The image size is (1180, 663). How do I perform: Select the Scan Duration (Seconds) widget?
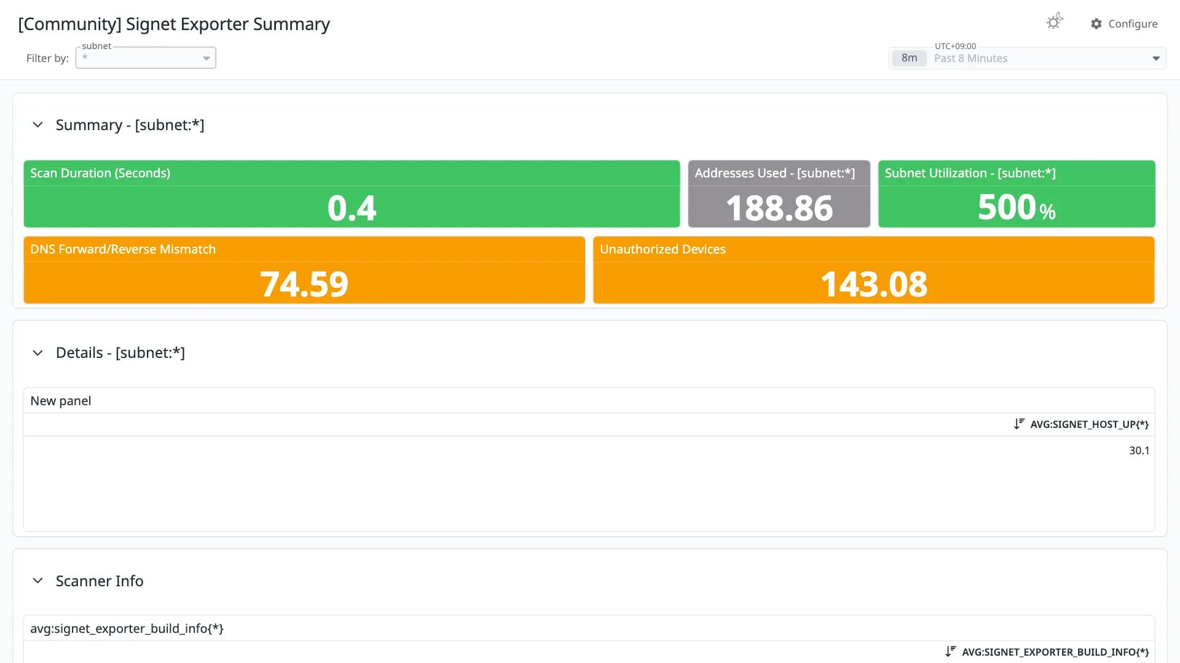352,194
